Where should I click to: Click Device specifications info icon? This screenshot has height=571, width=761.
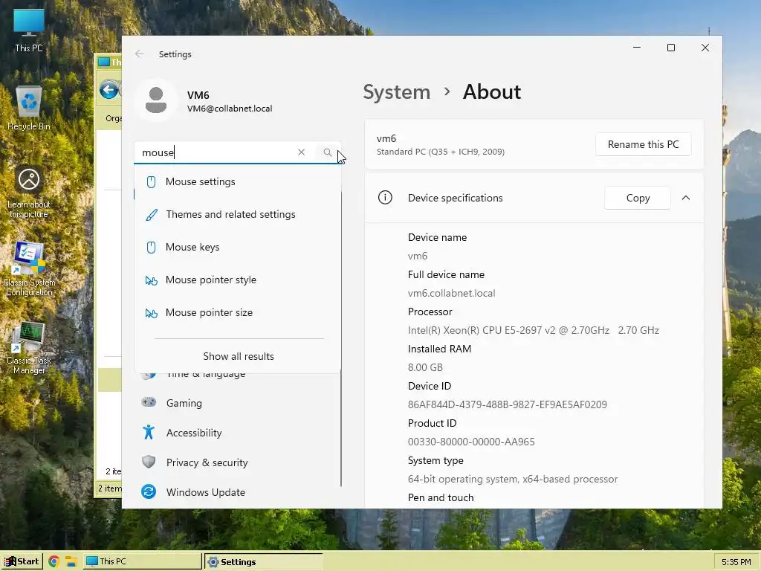385,198
